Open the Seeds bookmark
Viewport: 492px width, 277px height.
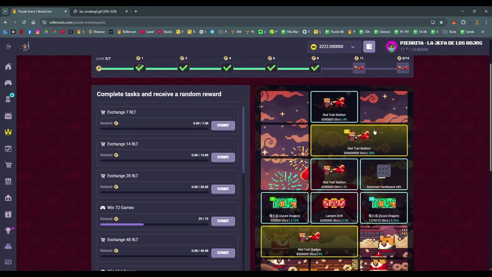click(x=467, y=32)
